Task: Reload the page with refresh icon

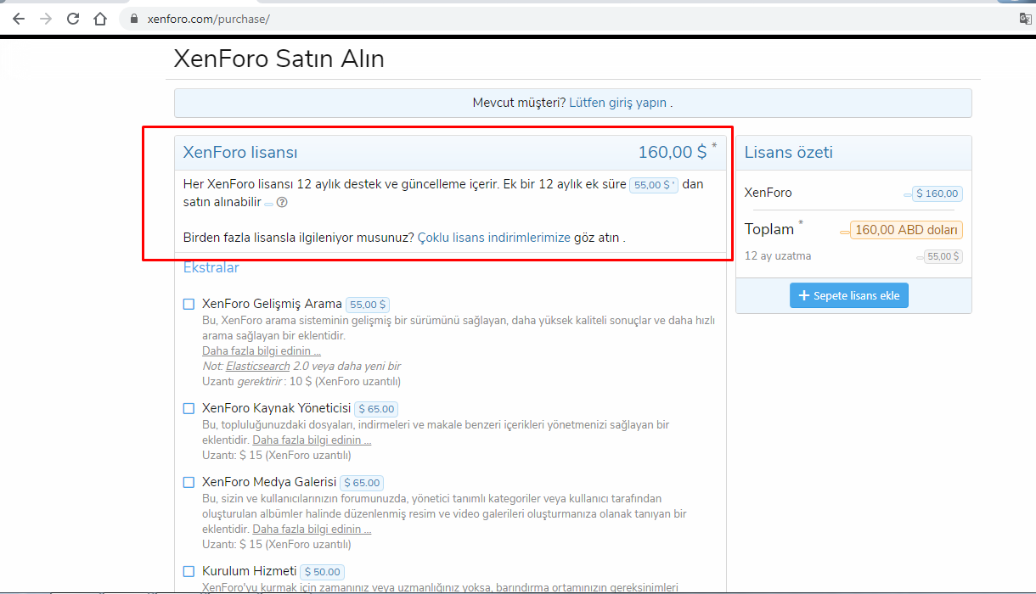Action: click(x=73, y=19)
